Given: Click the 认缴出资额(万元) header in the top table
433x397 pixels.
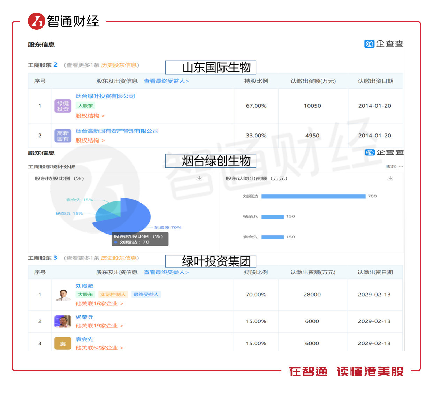Looking at the screenshot, I should click(x=313, y=81).
